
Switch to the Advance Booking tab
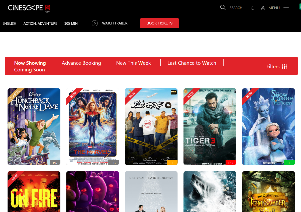point(81,63)
